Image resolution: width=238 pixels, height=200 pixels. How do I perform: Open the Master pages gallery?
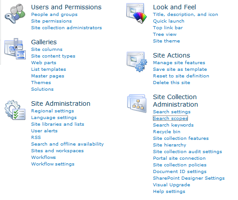(x=48, y=76)
